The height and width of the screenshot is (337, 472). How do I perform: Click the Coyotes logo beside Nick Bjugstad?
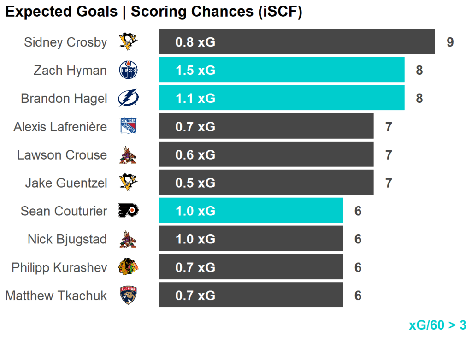128,239
